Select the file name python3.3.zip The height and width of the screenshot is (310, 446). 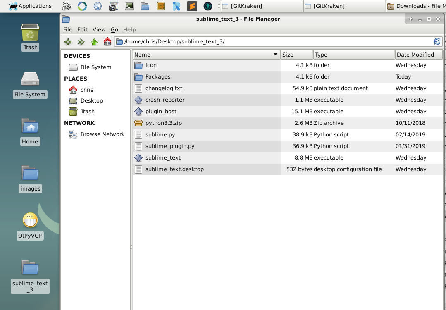pos(164,123)
